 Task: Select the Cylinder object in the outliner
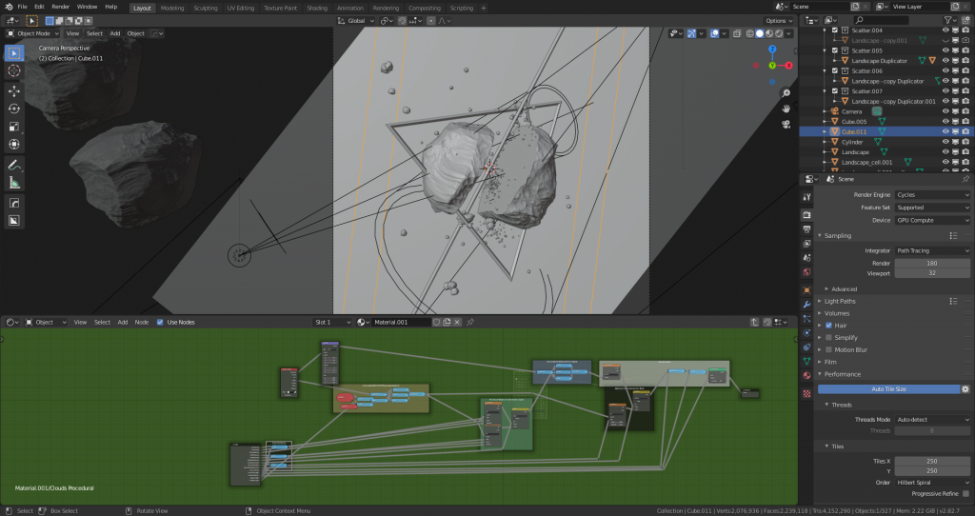(852, 142)
